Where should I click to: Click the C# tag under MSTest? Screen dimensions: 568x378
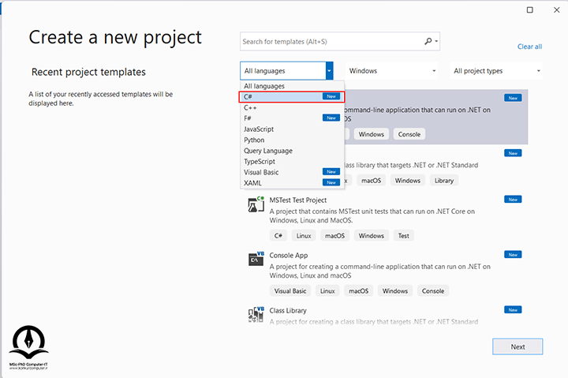[278, 236]
